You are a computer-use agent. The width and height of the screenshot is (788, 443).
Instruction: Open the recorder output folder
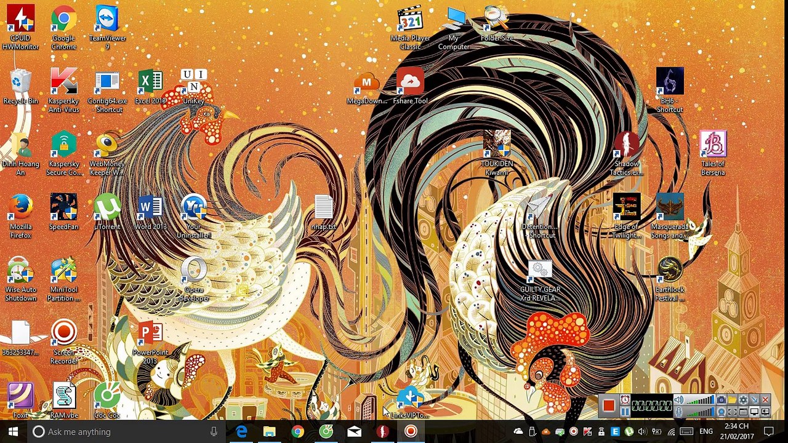pos(732,401)
